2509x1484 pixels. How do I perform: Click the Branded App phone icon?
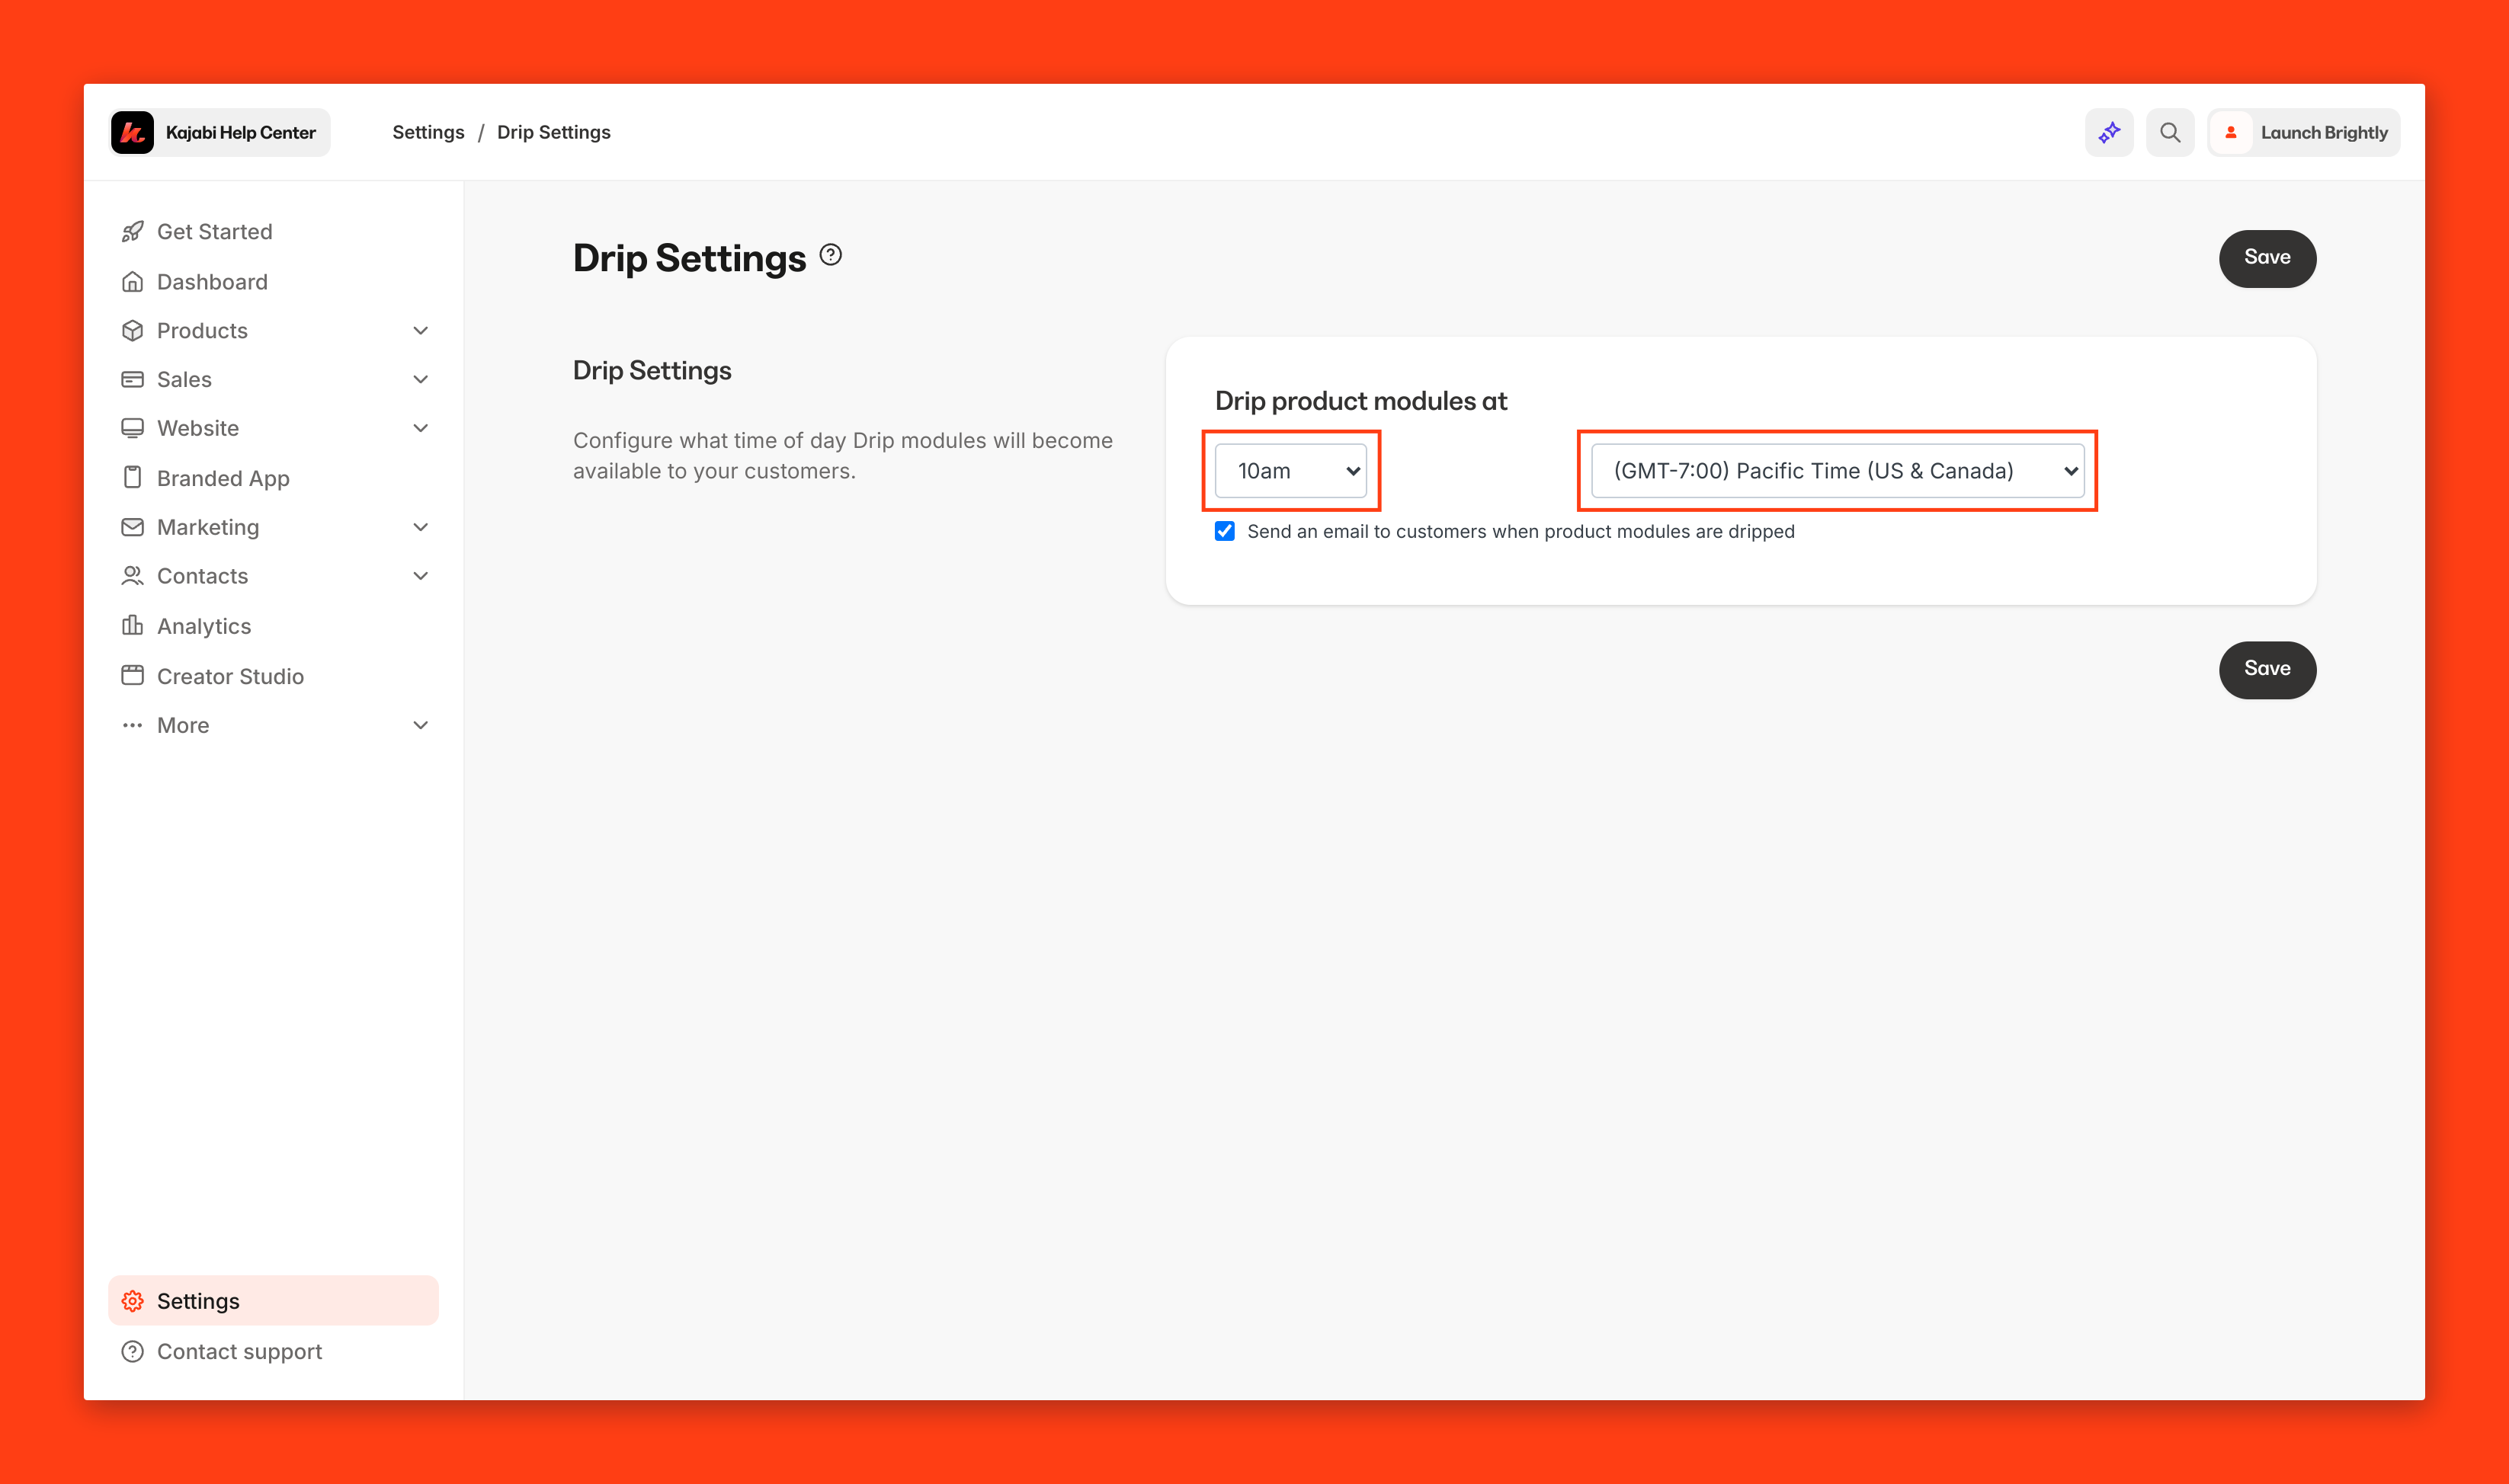pos(132,478)
